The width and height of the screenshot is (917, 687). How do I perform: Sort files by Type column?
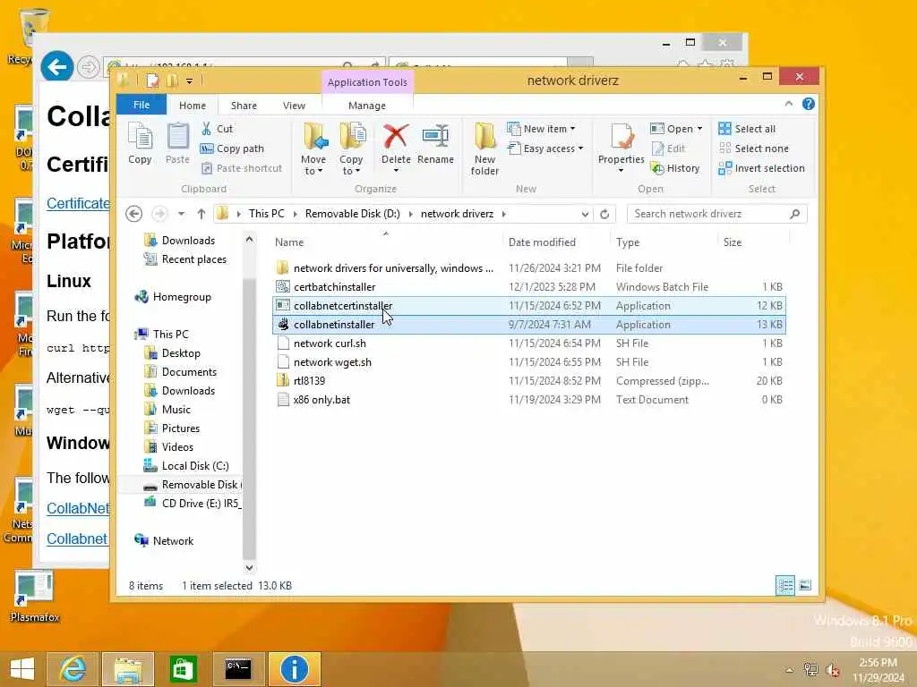(x=664, y=242)
